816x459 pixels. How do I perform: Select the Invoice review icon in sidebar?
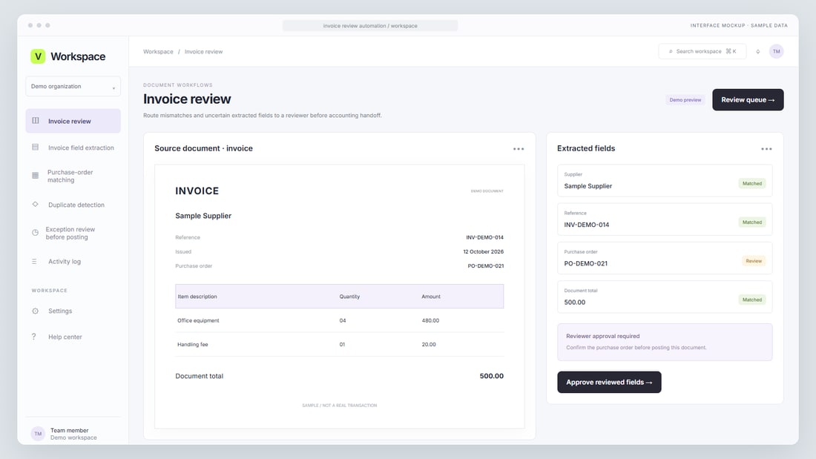point(36,121)
